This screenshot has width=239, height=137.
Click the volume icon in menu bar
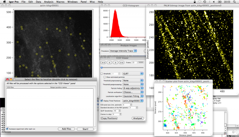pyautogui.click(x=214, y=1)
